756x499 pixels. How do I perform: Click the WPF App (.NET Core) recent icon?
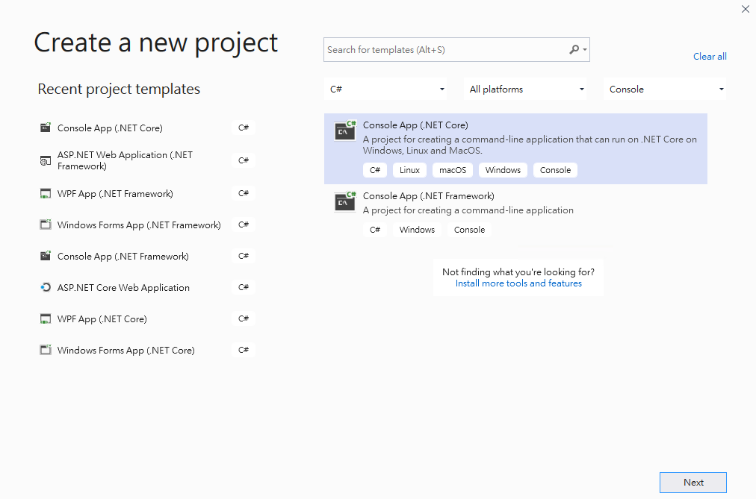[46, 318]
